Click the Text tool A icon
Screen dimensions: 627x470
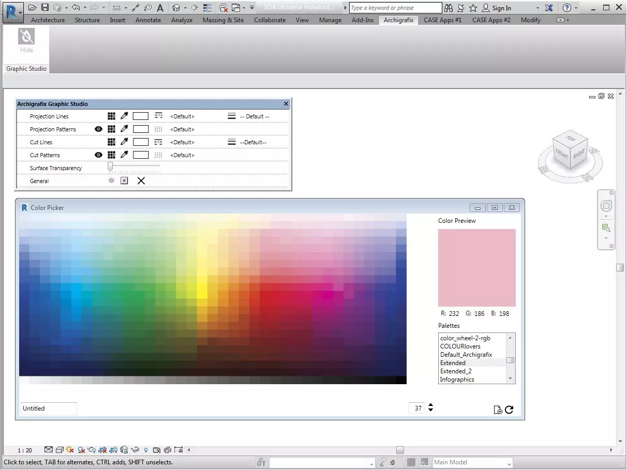(160, 8)
